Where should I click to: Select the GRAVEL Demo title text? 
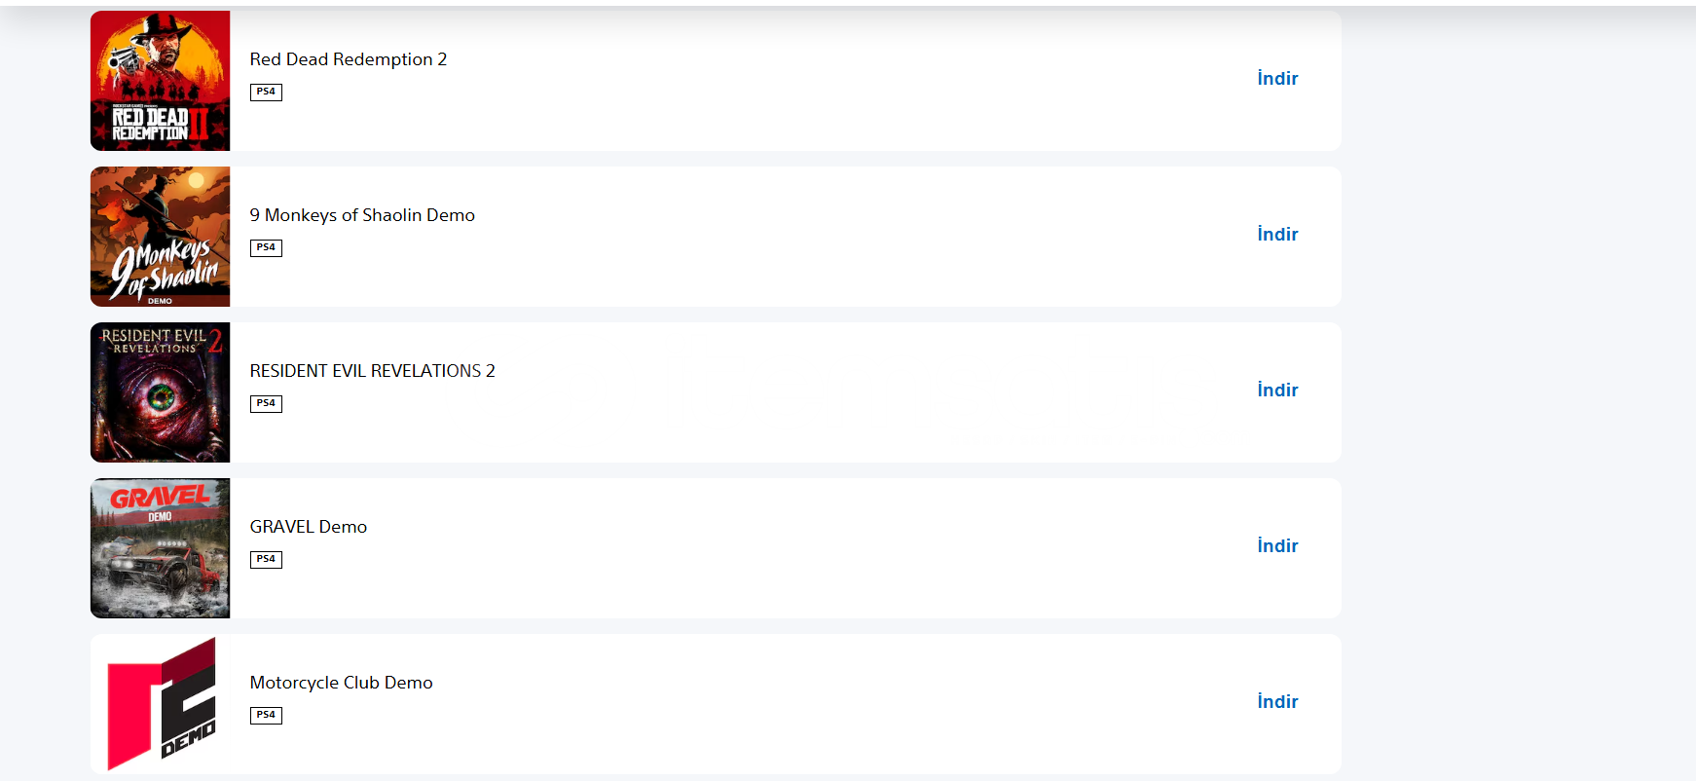coord(309,527)
